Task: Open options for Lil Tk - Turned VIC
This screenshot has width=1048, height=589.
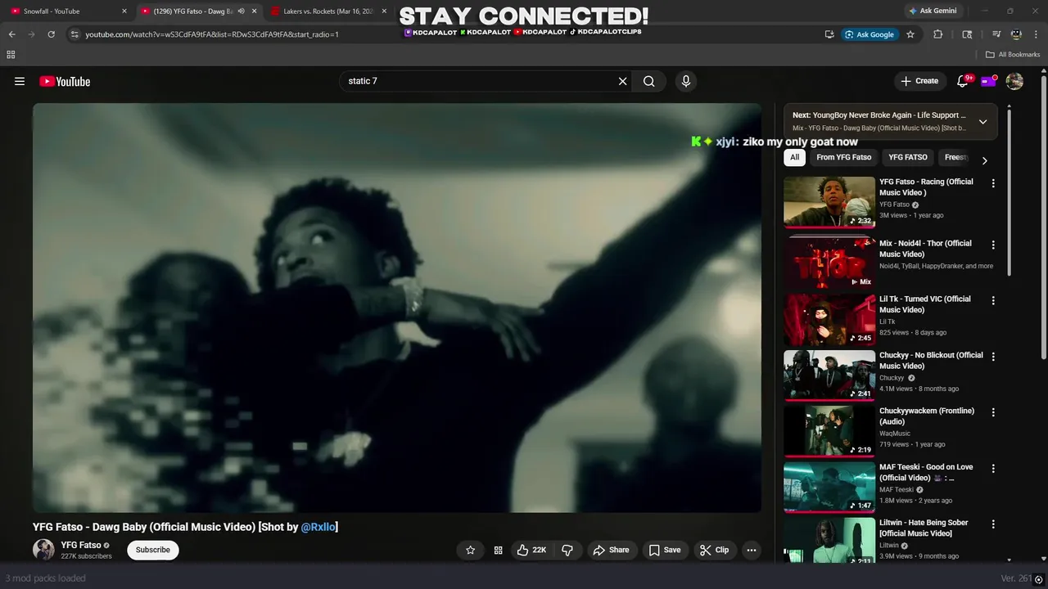Action: [x=993, y=300]
